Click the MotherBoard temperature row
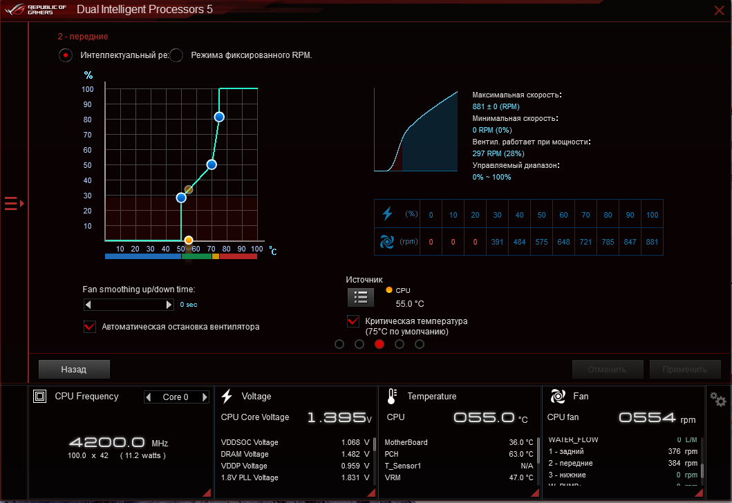The image size is (732, 503). [x=459, y=442]
